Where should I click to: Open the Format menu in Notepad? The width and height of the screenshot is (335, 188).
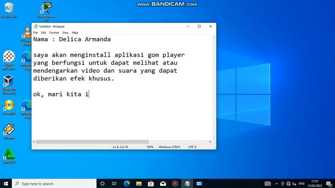pyautogui.click(x=54, y=32)
